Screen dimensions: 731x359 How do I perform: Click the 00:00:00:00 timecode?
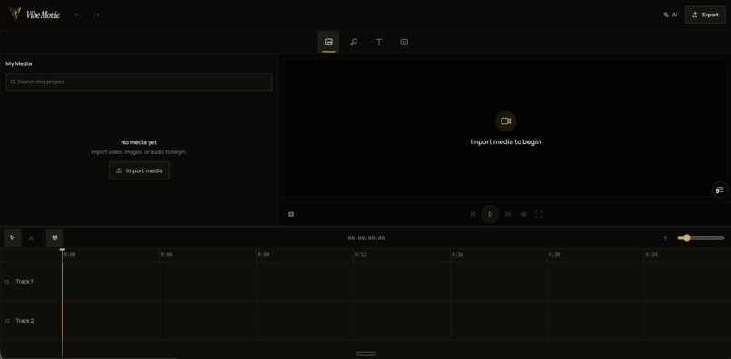pos(366,238)
